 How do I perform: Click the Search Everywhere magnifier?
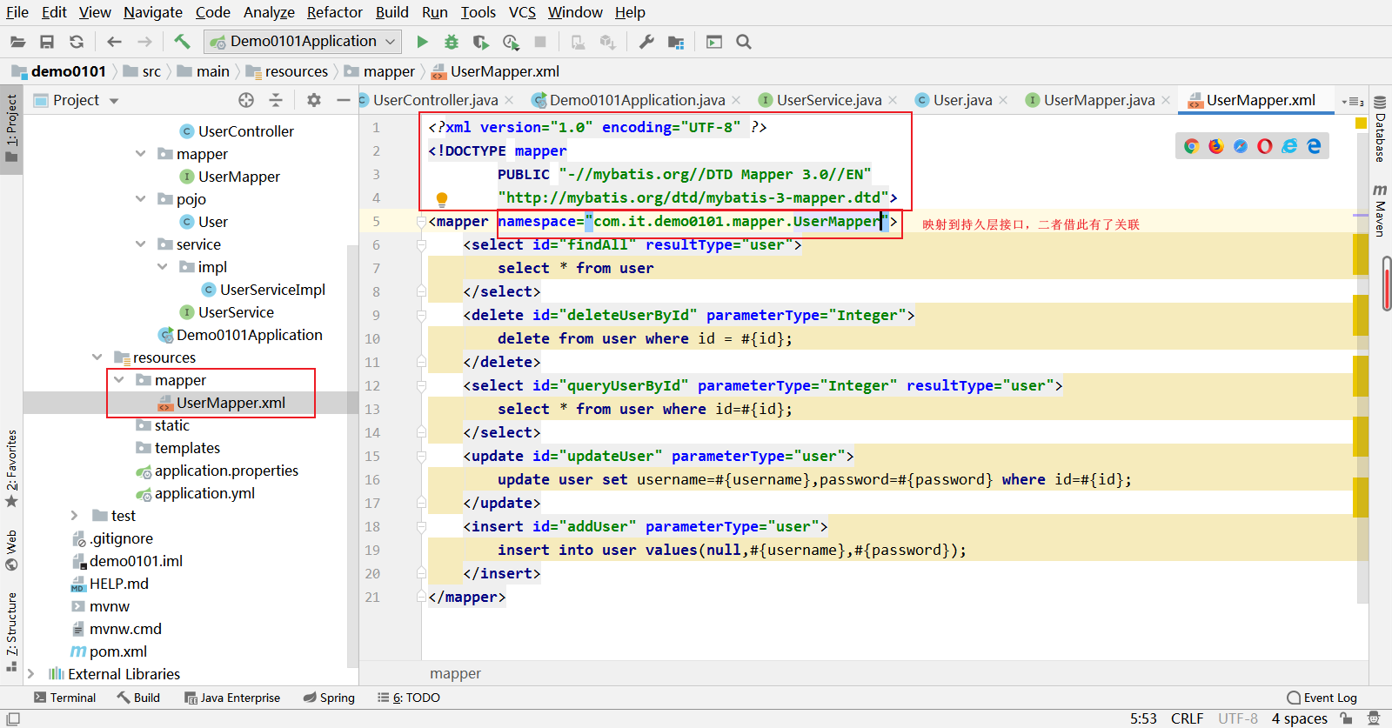744,42
